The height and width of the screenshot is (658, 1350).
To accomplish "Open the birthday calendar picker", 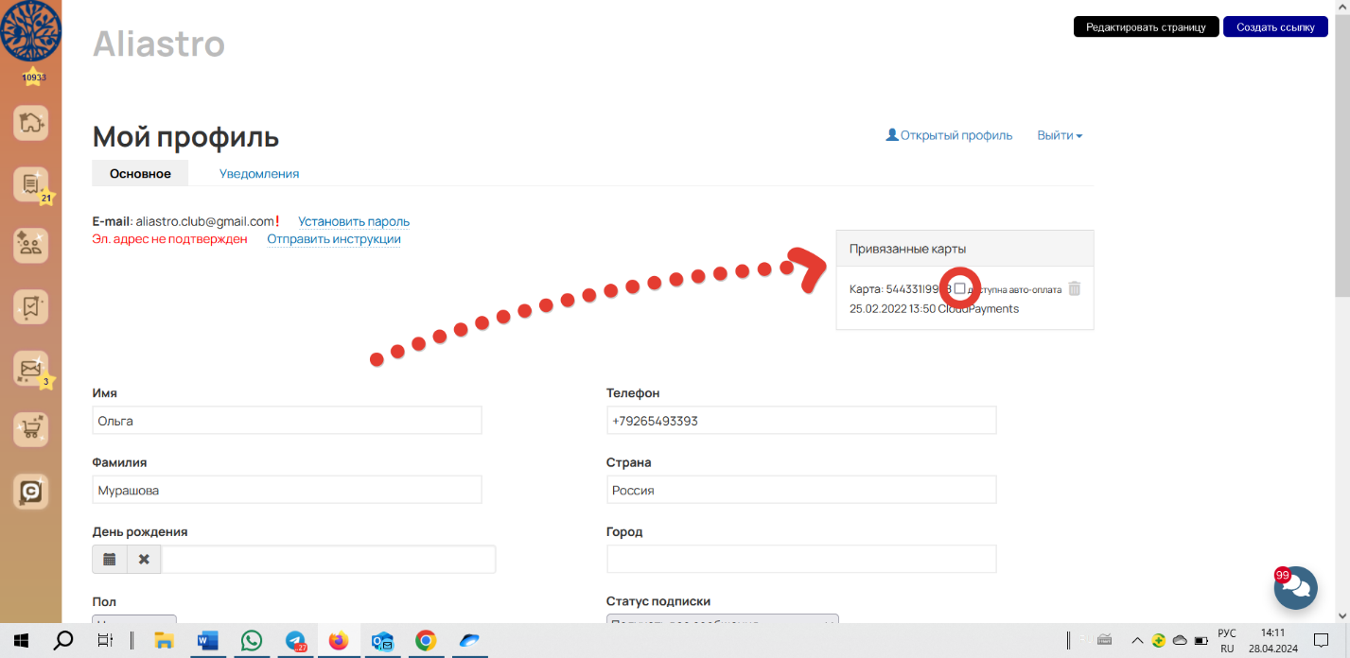I will (110, 559).
